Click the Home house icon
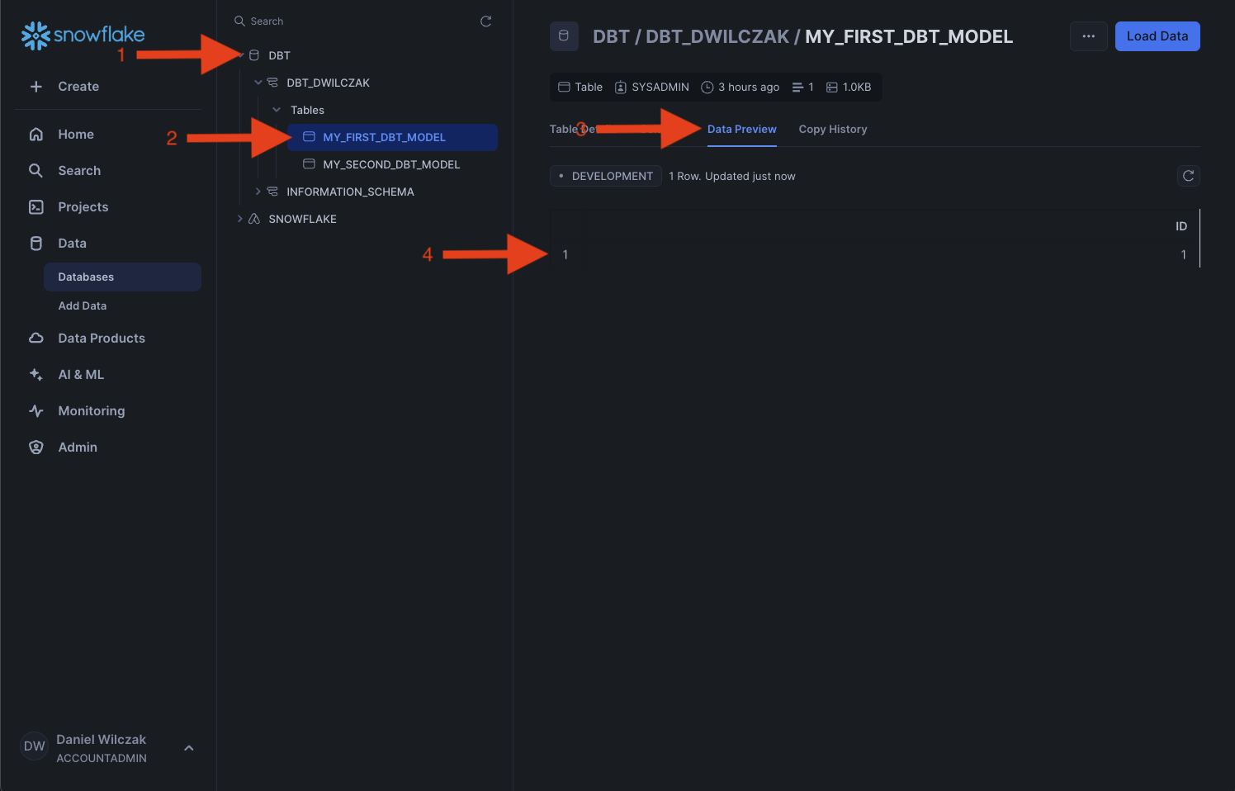Image resolution: width=1235 pixels, height=791 pixels. [36, 135]
